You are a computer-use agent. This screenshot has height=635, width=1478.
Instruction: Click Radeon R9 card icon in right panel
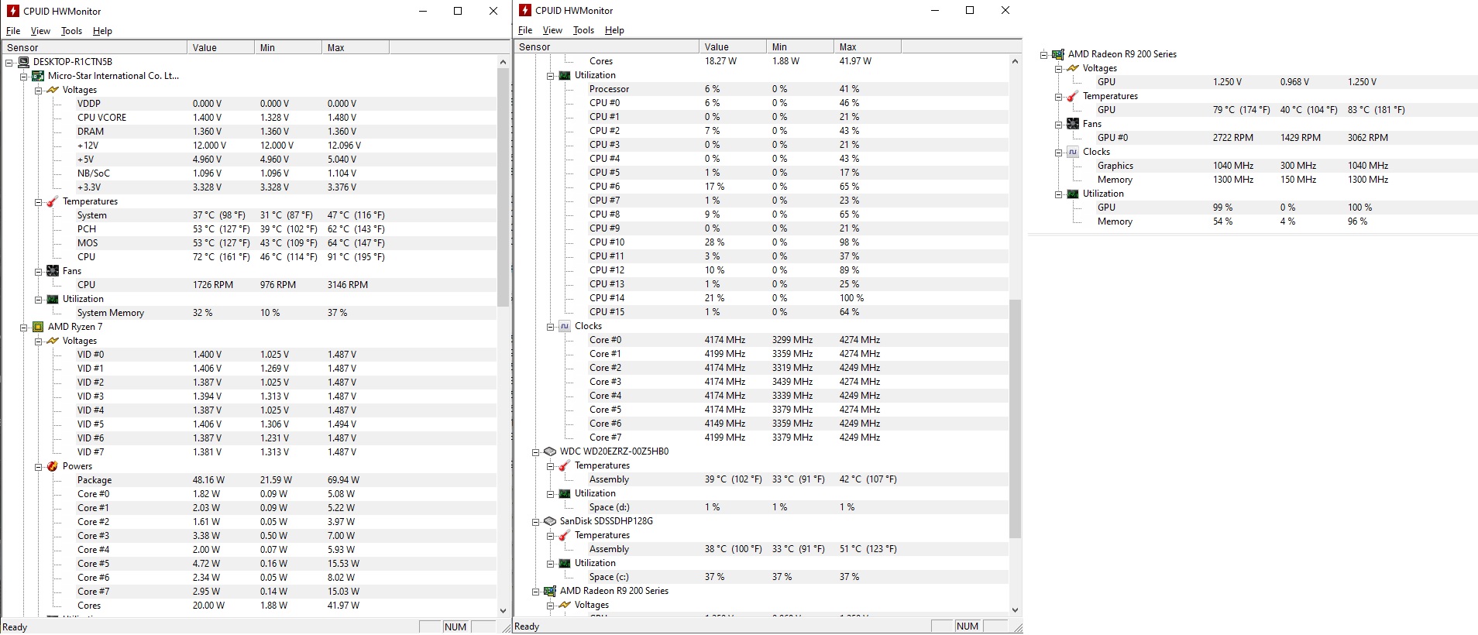click(x=1058, y=54)
